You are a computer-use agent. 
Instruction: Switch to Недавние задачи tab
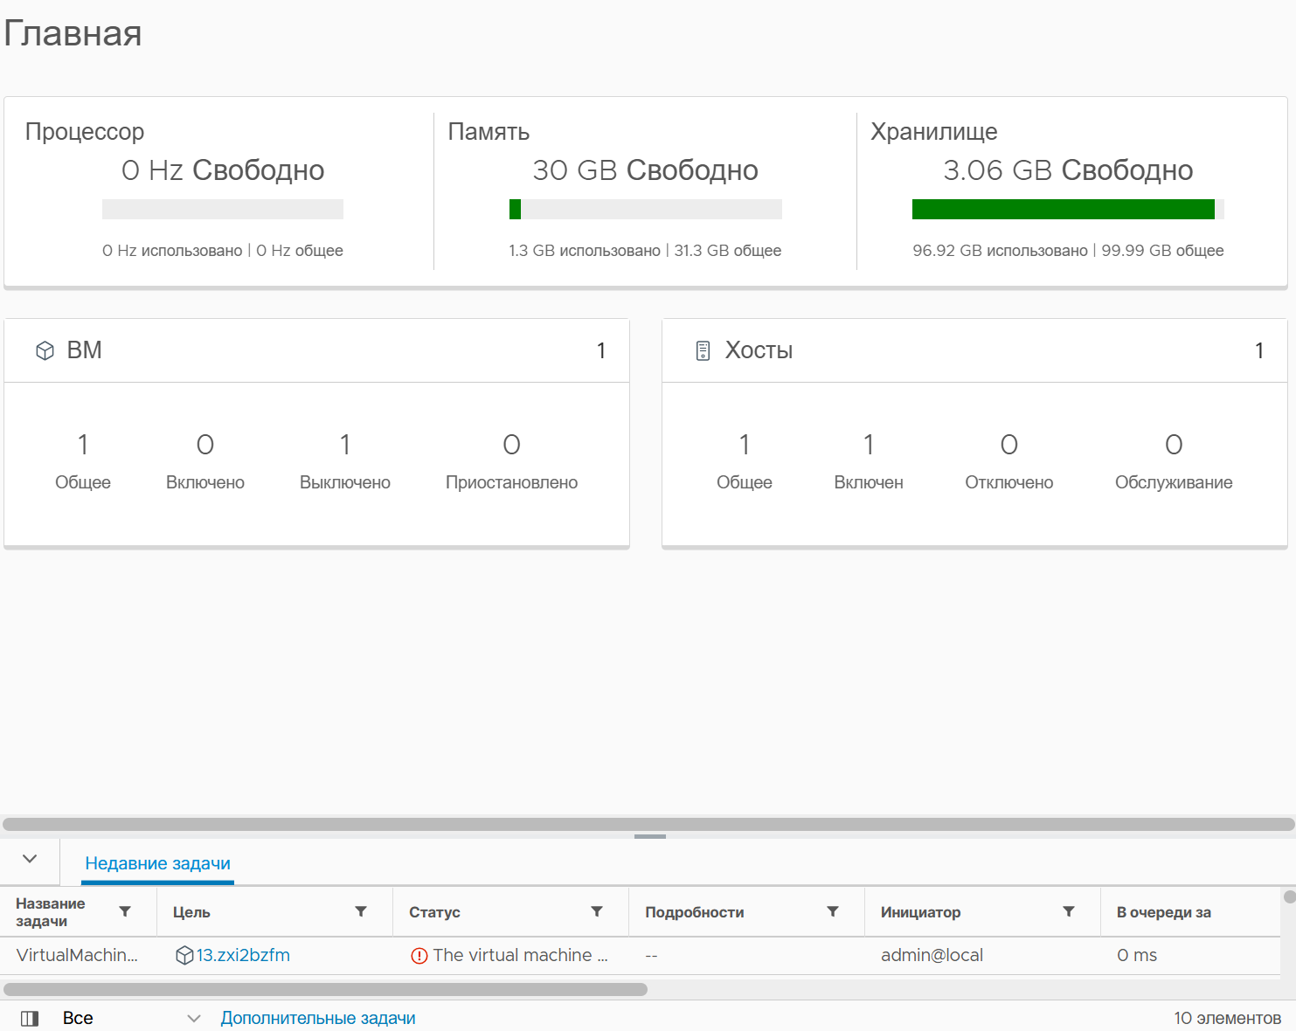click(158, 863)
